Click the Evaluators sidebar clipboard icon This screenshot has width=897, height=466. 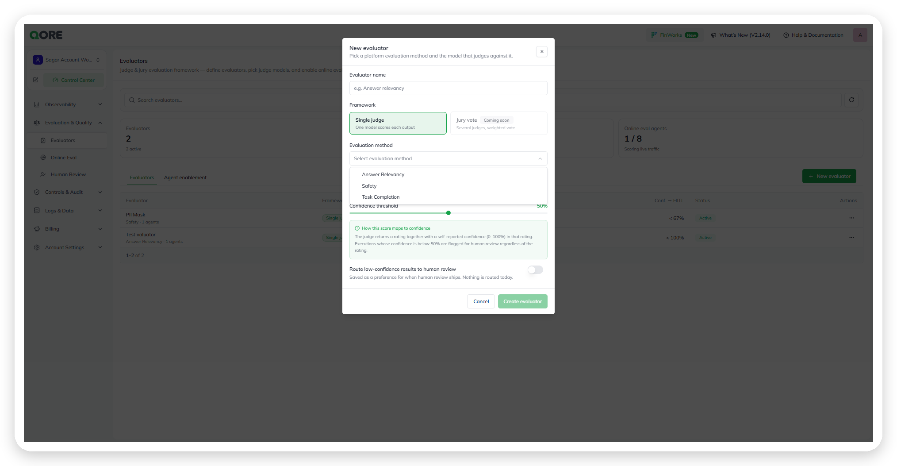coord(43,140)
